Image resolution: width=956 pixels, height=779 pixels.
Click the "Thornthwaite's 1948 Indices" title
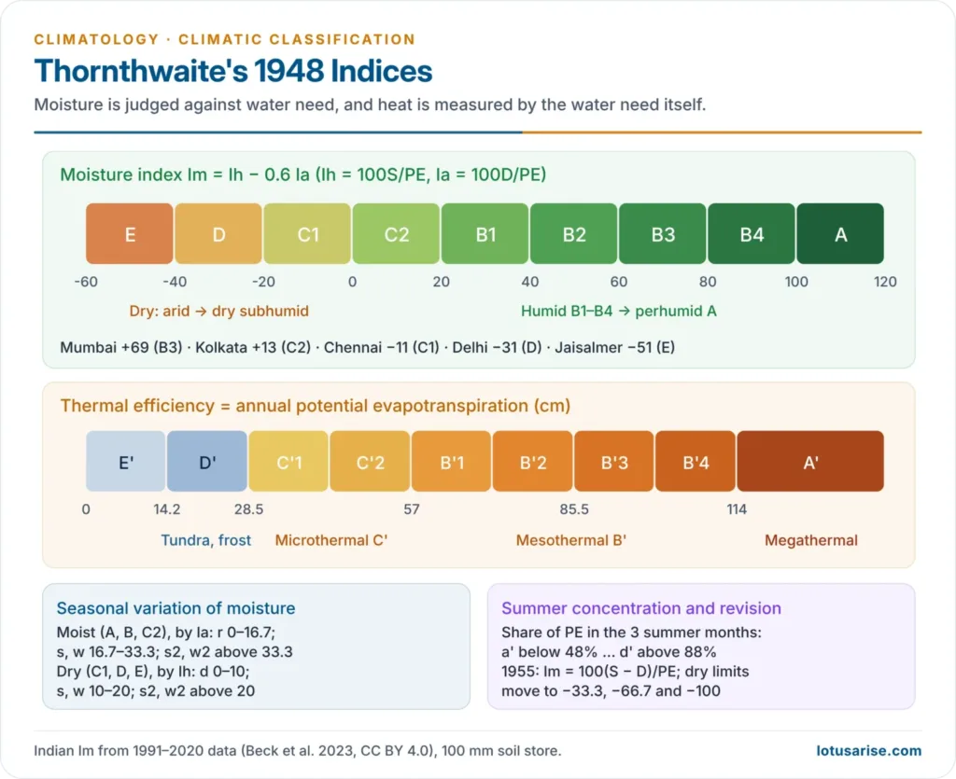232,71
